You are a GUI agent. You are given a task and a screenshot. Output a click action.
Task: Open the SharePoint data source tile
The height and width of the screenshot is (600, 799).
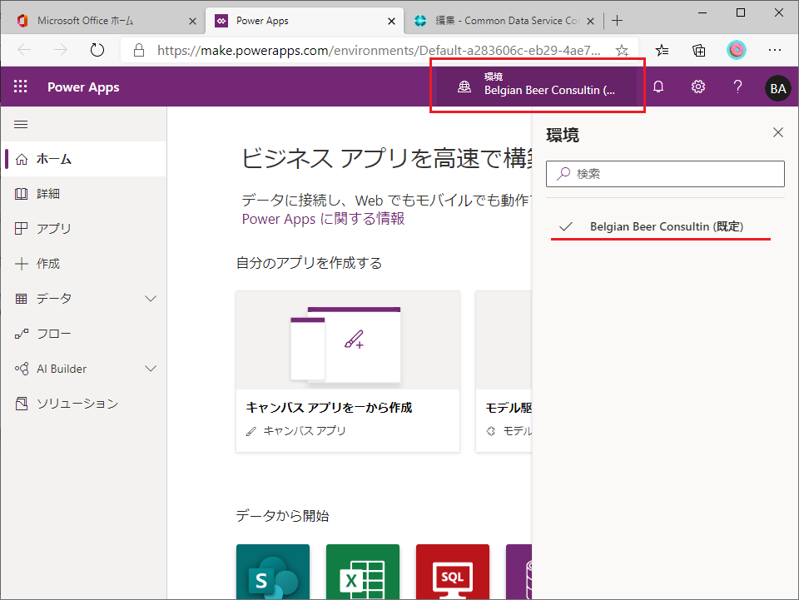pyautogui.click(x=273, y=572)
